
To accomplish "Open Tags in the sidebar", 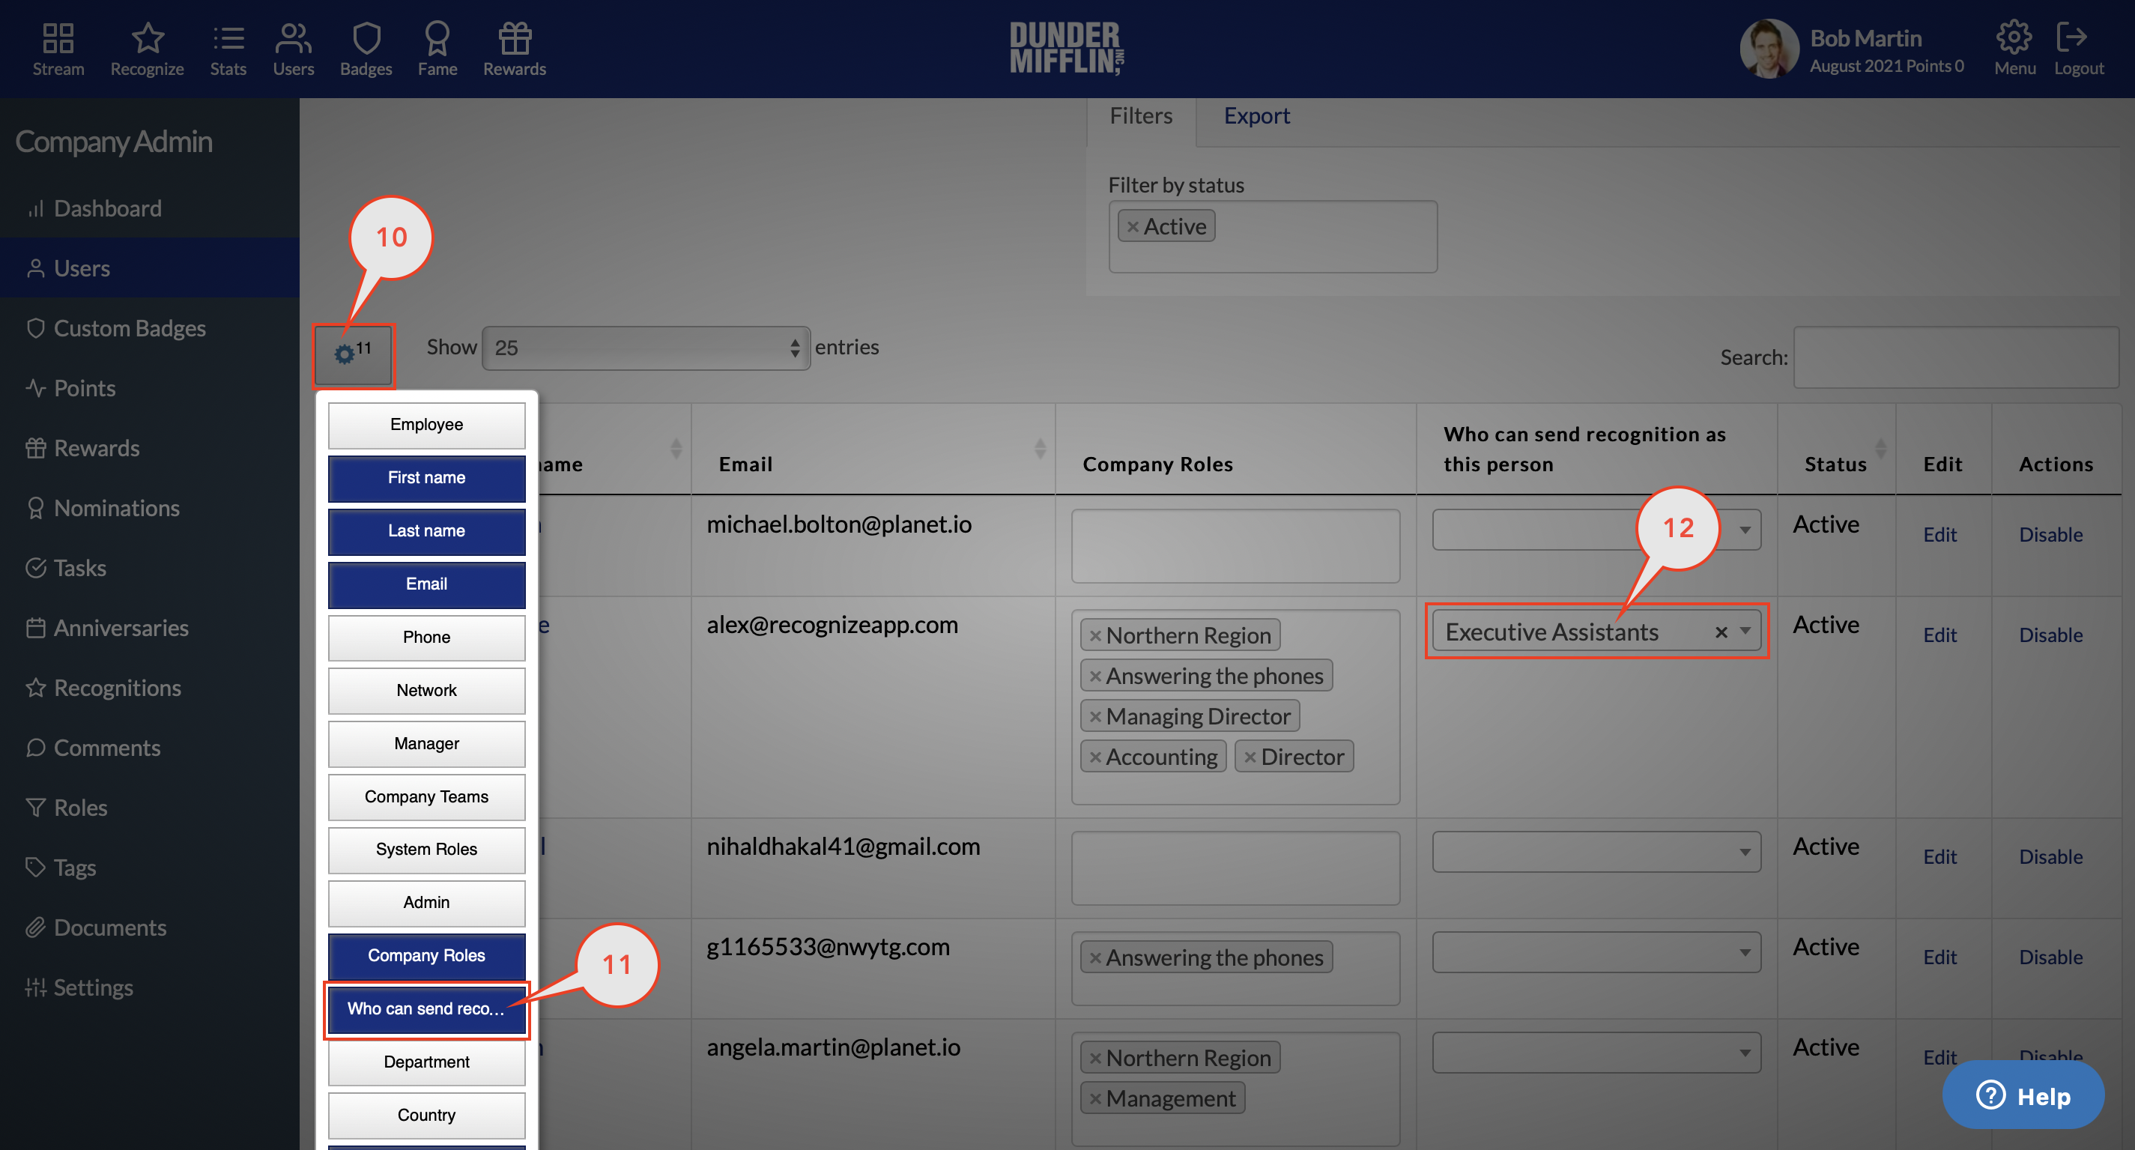I will (149, 868).
